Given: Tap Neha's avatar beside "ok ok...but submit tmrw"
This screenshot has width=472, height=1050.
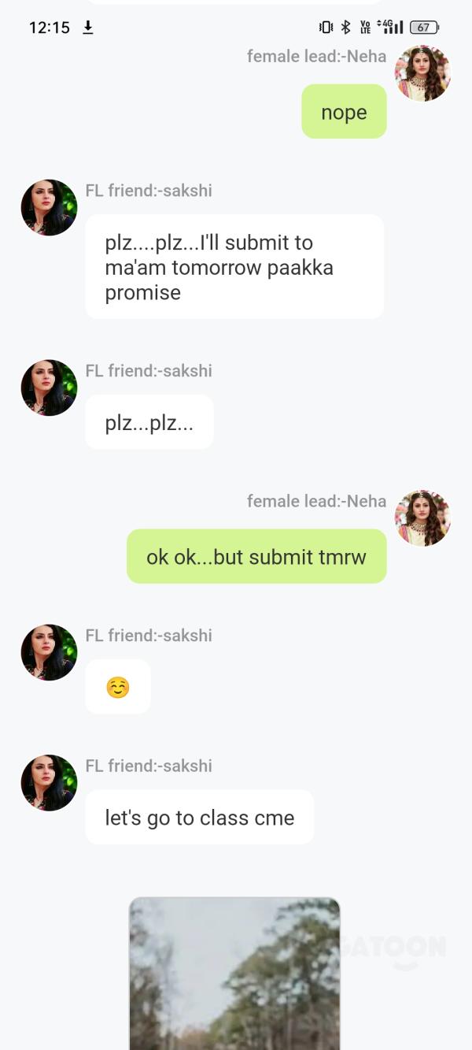Looking at the screenshot, I should point(422,518).
